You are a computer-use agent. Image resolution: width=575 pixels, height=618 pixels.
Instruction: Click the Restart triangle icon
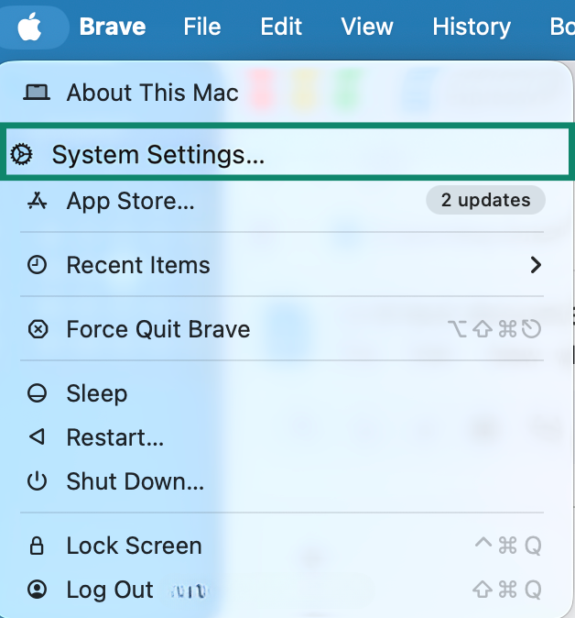click(x=38, y=437)
